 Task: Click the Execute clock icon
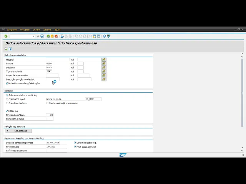pos(6,49)
